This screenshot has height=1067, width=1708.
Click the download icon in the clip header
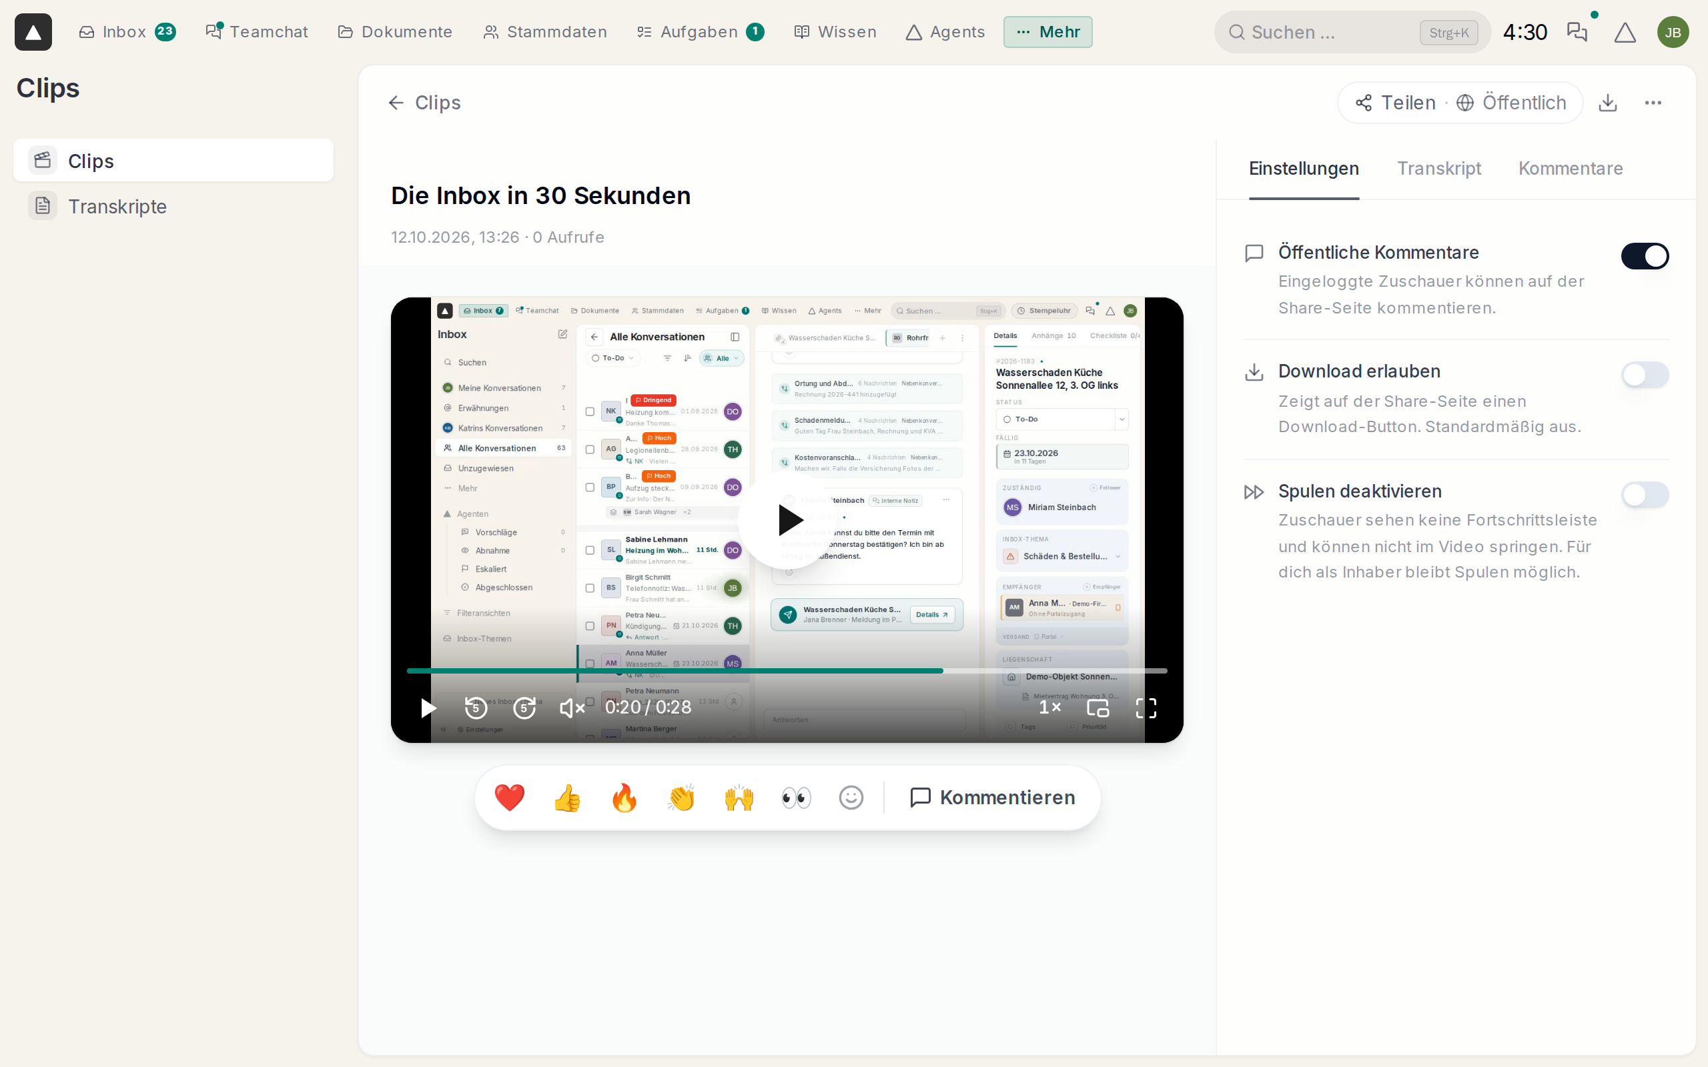pyautogui.click(x=1608, y=103)
